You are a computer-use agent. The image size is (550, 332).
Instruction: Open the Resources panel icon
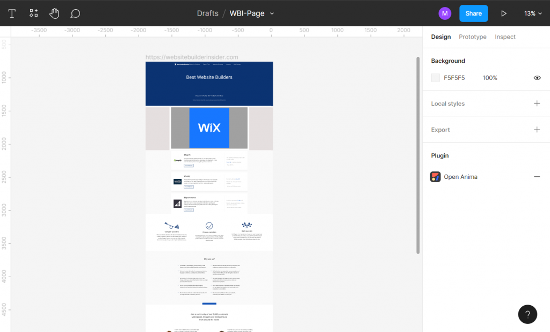pos(33,13)
